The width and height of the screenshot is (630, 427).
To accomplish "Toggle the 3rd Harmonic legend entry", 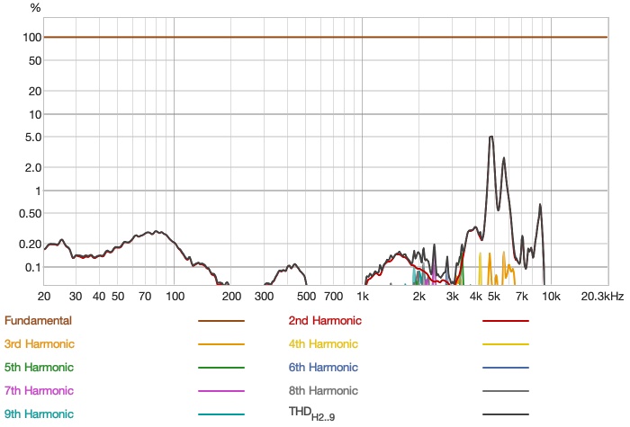I will point(40,344).
